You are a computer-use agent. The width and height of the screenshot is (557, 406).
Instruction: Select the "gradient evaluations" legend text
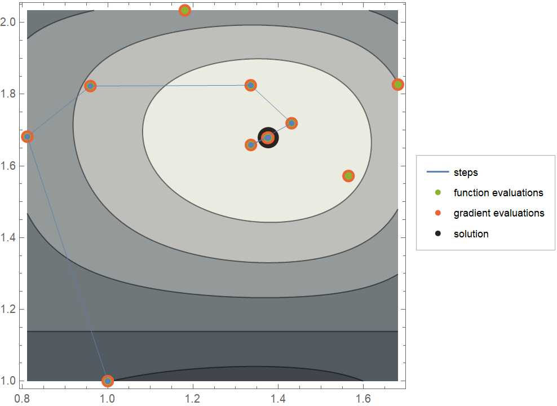(499, 213)
